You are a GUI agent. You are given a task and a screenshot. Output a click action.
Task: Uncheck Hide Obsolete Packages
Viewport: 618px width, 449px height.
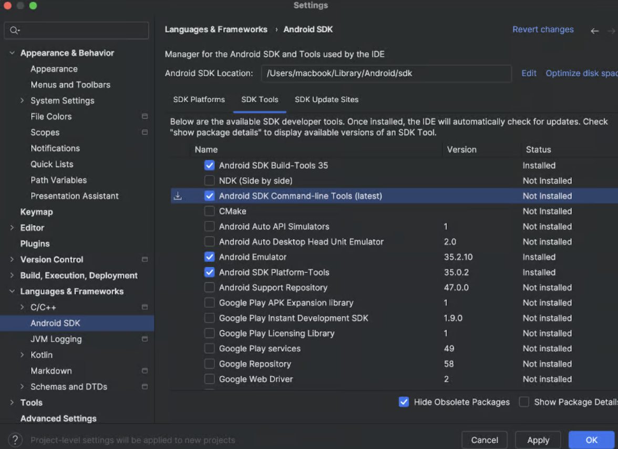point(404,402)
